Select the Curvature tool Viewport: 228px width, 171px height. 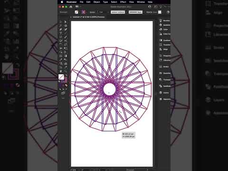[66, 29]
